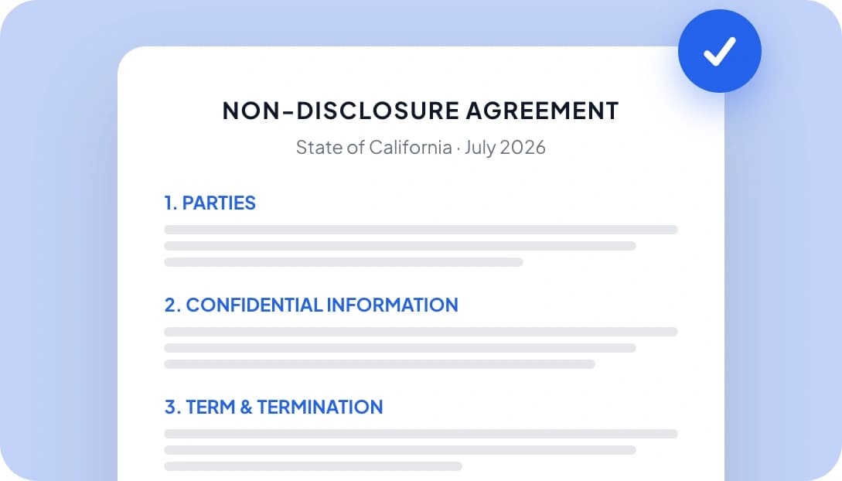Click the longest text line under Parties

[x=421, y=230]
